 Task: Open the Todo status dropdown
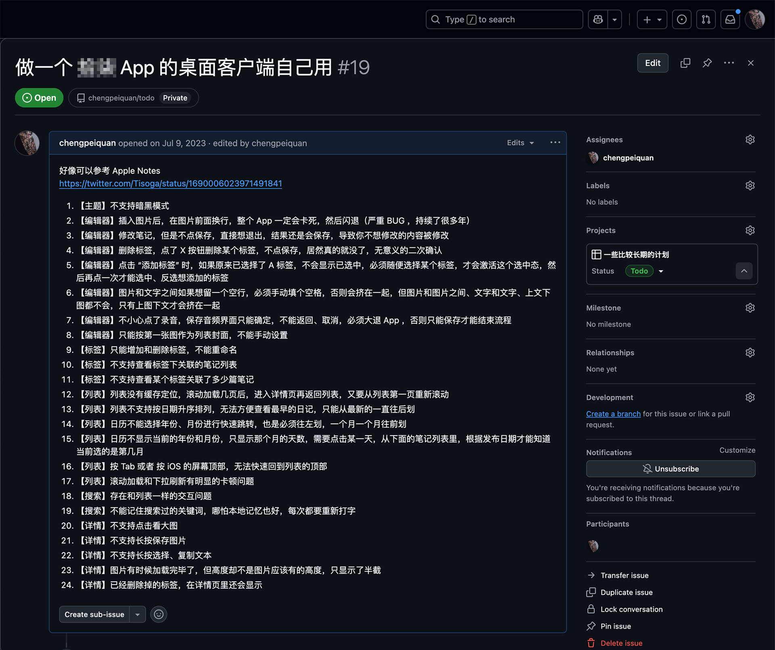pyautogui.click(x=644, y=271)
